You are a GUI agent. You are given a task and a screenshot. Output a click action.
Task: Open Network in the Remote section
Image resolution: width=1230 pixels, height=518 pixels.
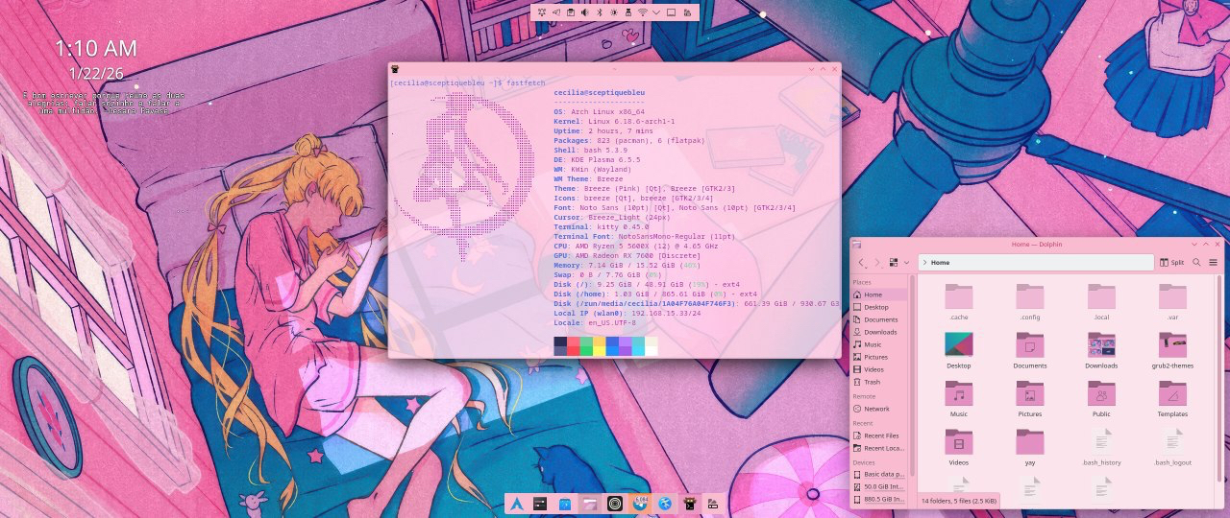(876, 409)
